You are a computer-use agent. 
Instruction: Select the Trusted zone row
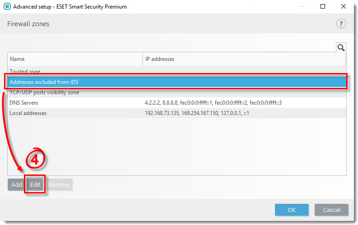click(x=25, y=72)
